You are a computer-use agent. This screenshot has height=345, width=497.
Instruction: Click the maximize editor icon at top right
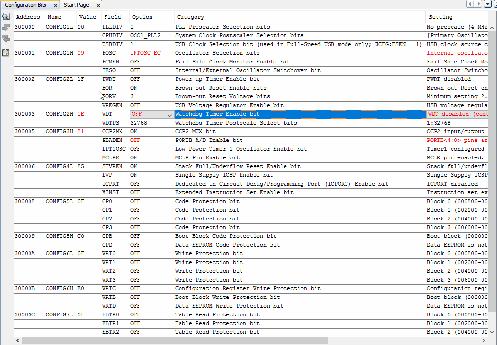pos(495,4)
